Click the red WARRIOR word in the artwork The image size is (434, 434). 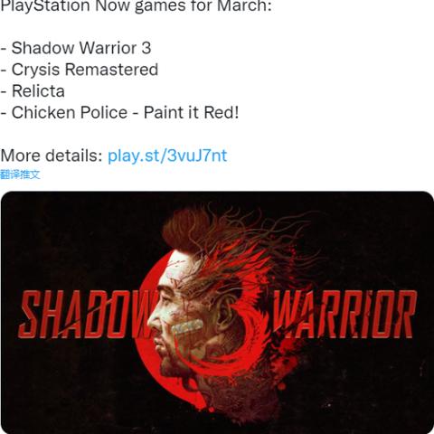(344, 315)
